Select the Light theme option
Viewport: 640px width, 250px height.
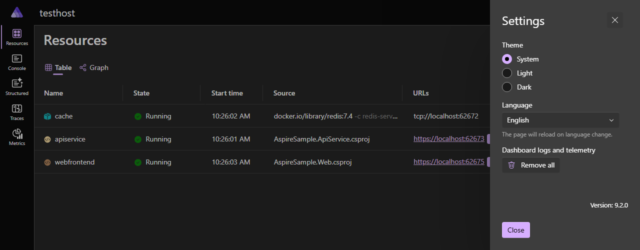coord(507,73)
